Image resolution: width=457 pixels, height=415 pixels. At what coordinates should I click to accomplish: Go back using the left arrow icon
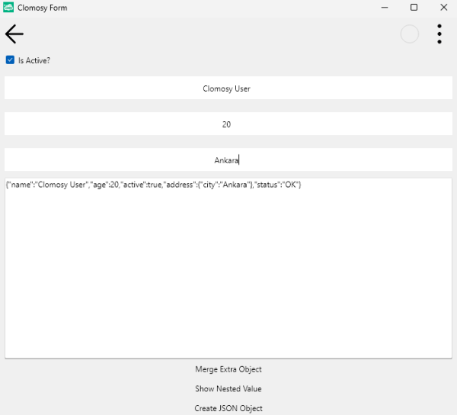point(14,34)
